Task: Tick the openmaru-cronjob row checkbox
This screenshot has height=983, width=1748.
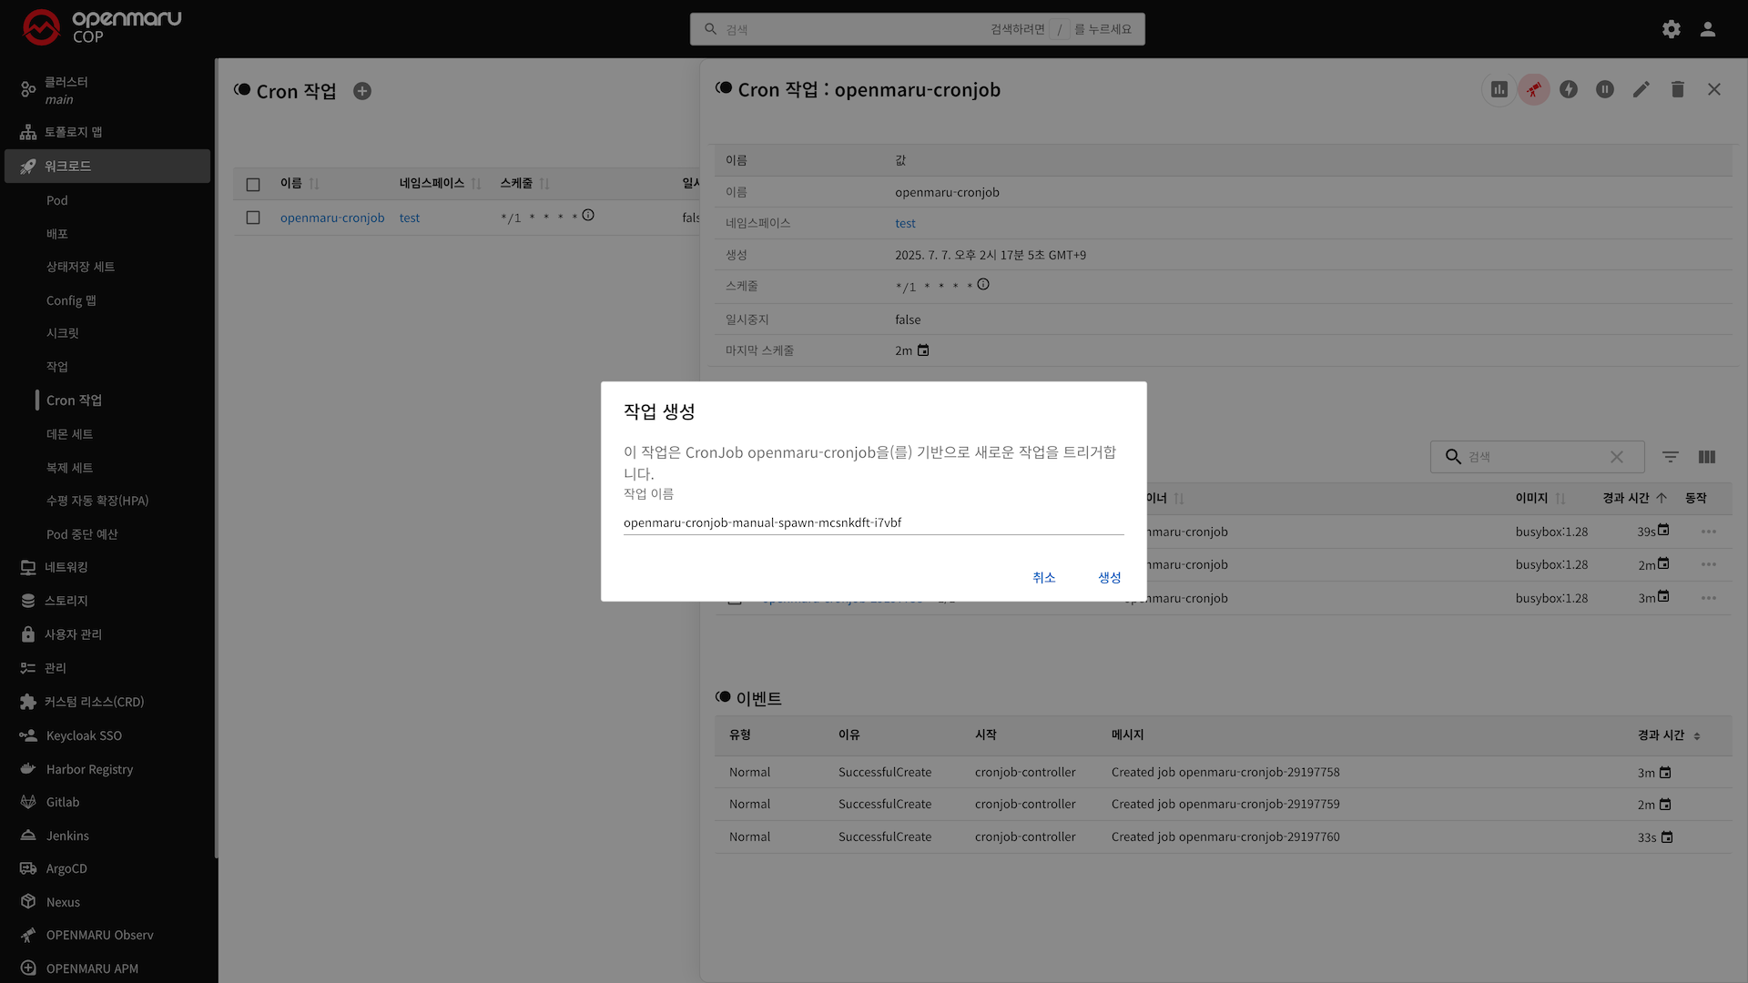Action: click(x=253, y=218)
